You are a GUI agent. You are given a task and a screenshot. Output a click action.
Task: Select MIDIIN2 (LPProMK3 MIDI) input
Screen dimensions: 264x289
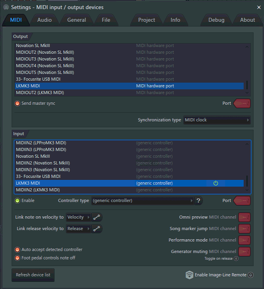click(x=129, y=143)
